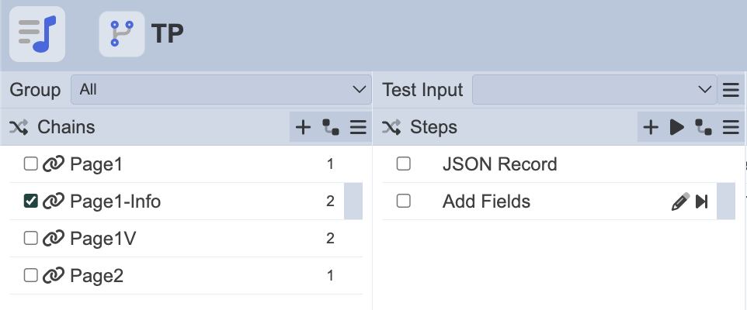
Task: Edit Add Fields step with pencil icon
Action: point(679,201)
